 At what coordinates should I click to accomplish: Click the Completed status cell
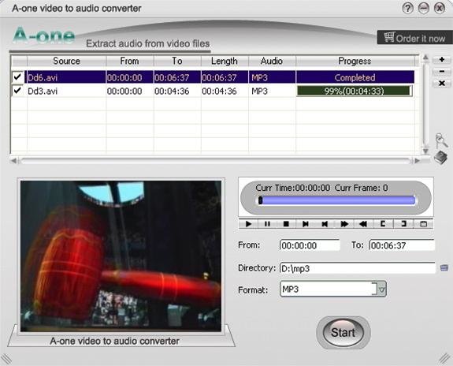pos(355,77)
